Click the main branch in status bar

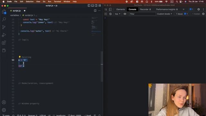click(x=6, y=115)
